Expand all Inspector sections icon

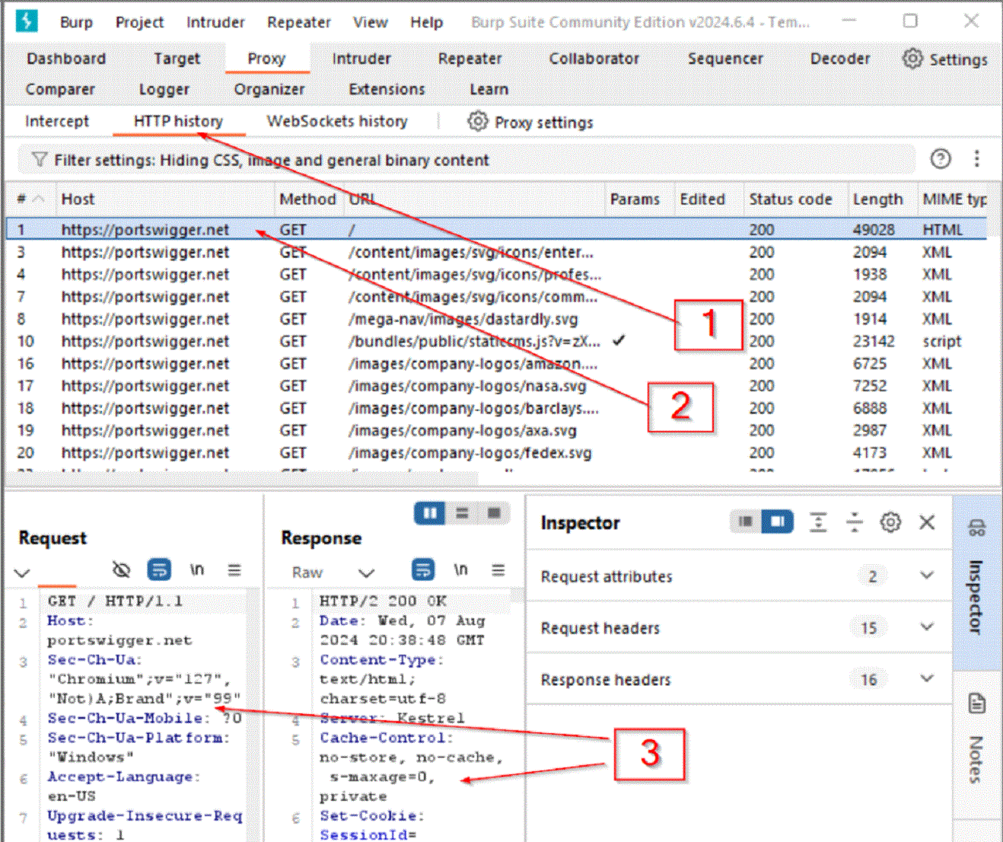coord(818,522)
